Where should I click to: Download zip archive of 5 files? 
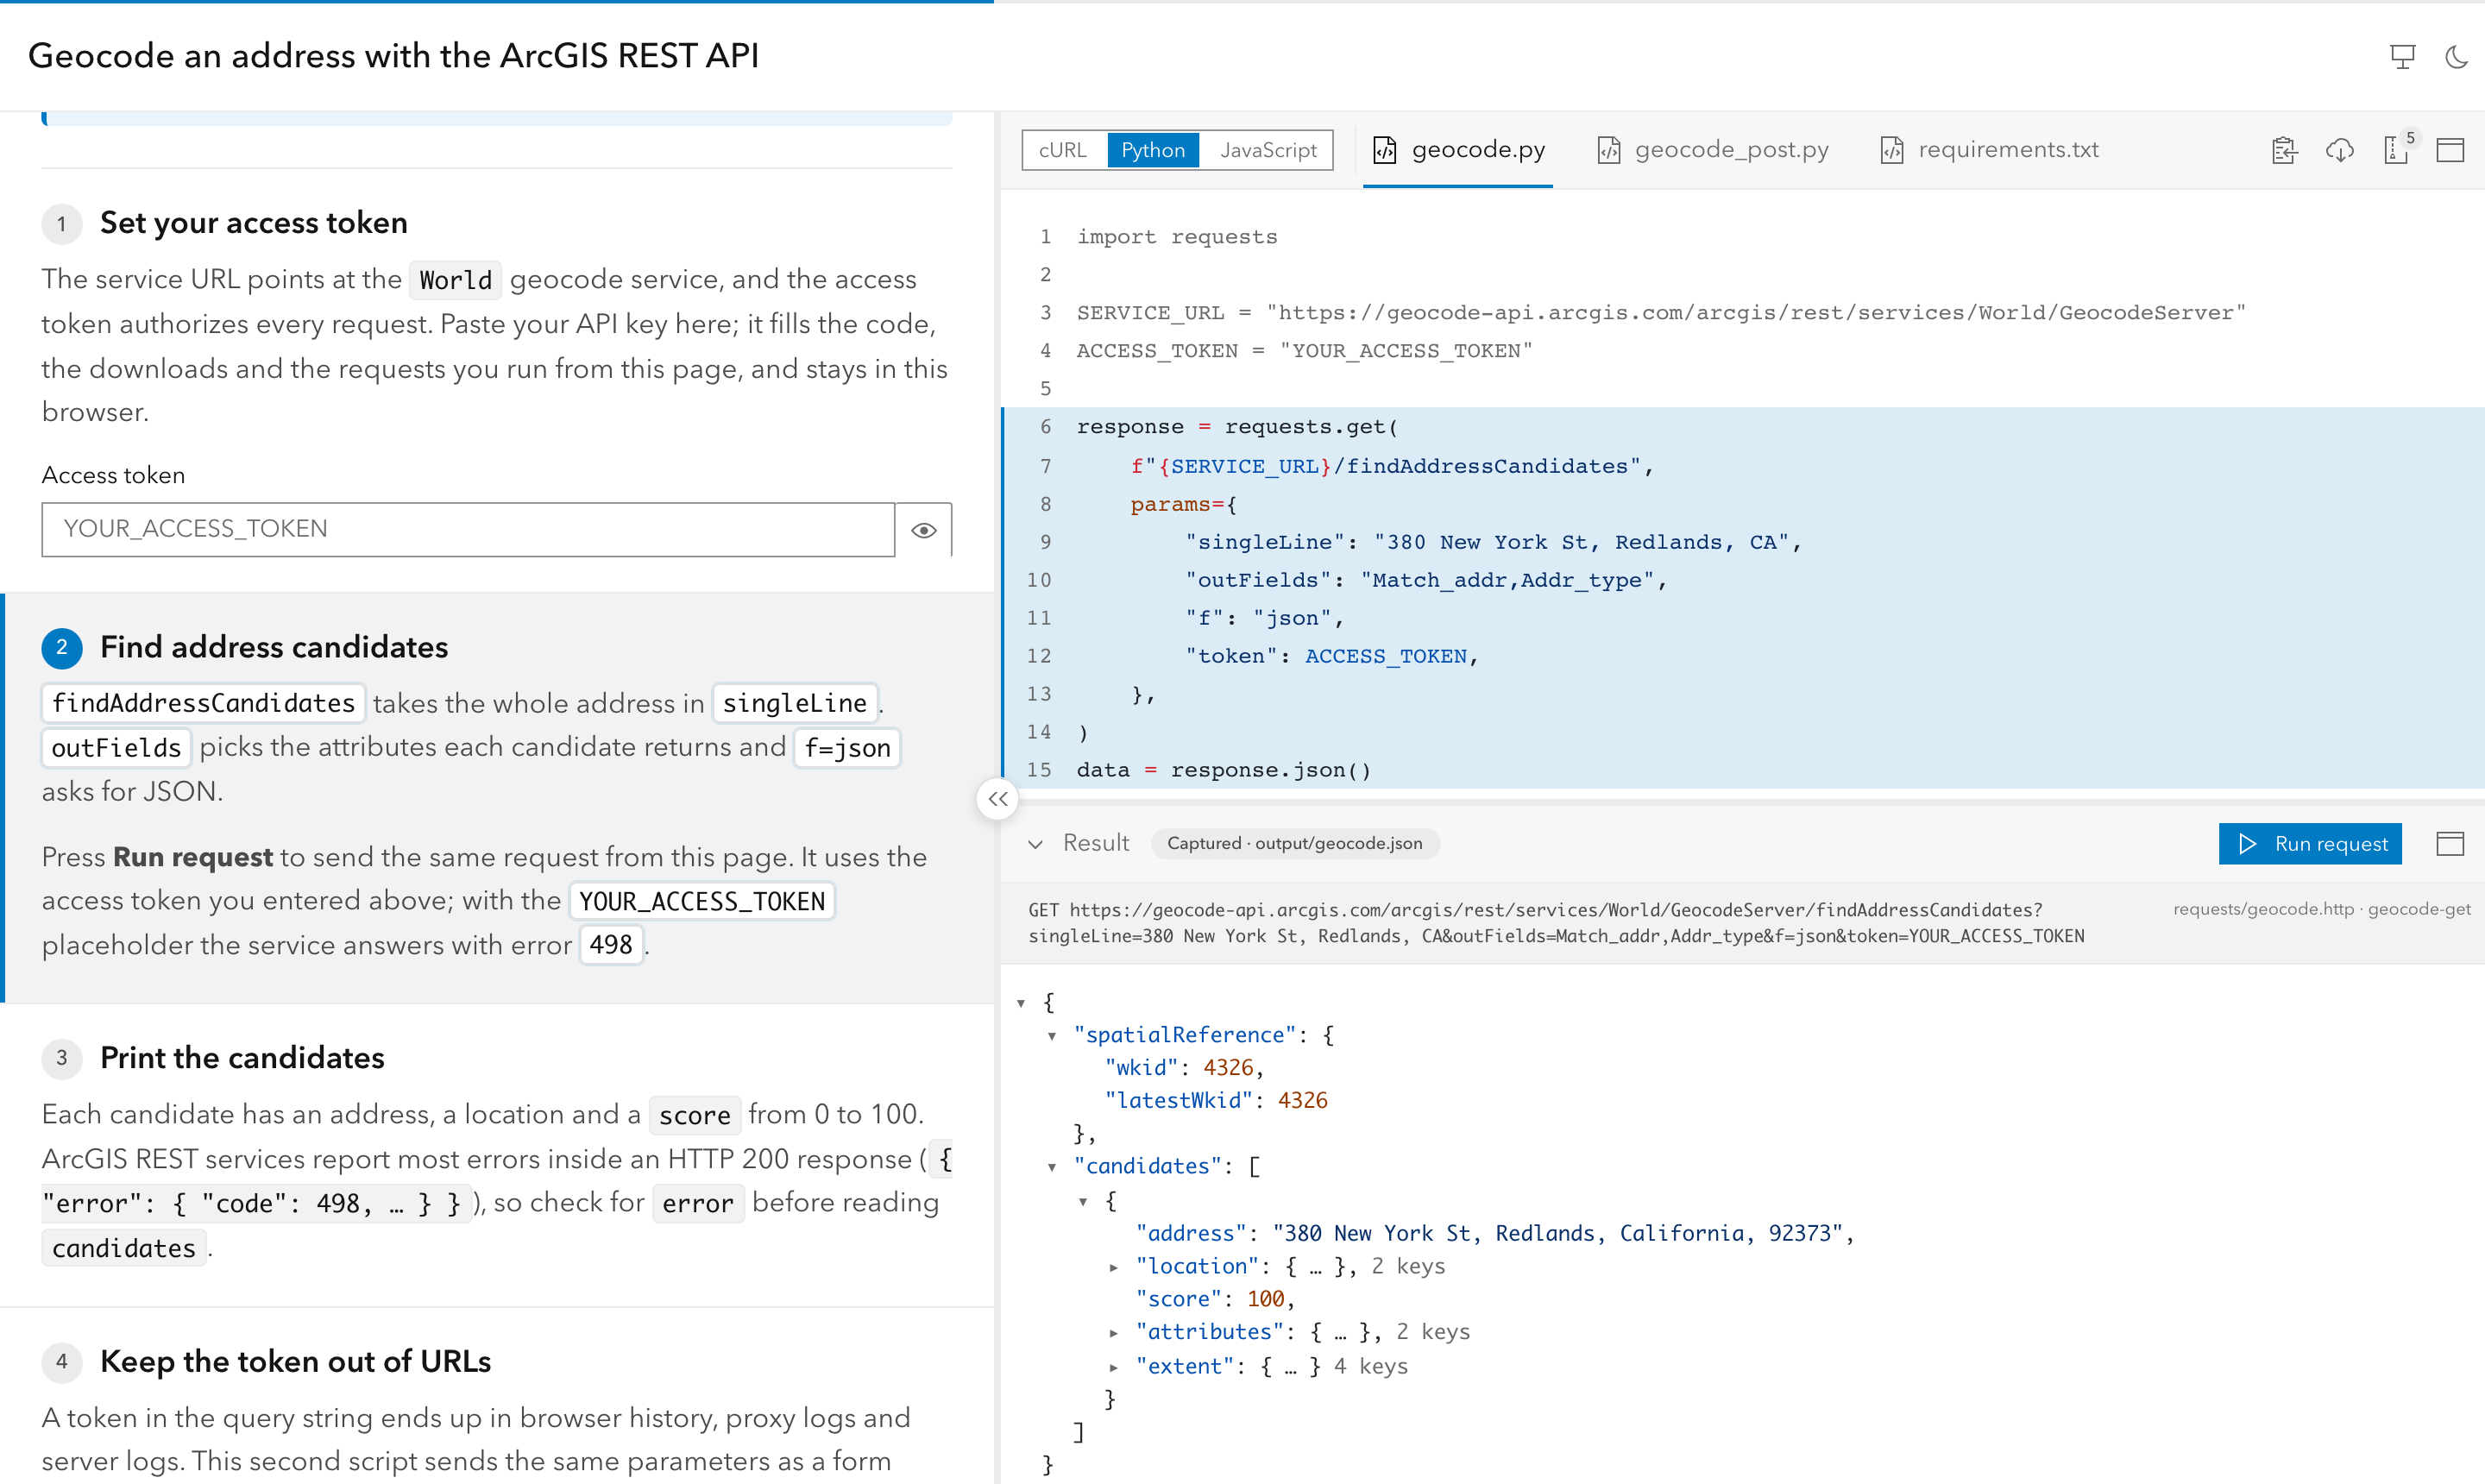(2397, 150)
